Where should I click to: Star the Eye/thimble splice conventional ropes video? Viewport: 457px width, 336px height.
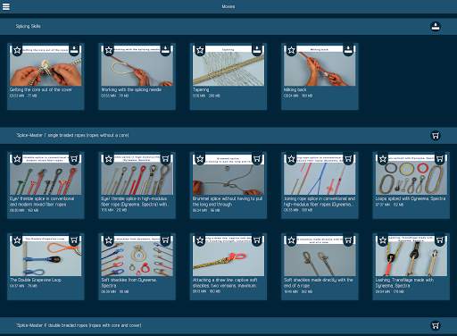17,159
